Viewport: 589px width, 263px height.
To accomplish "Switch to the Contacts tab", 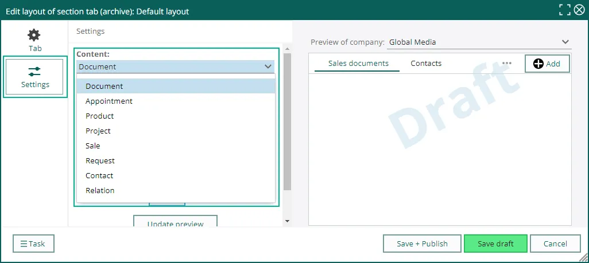I will [x=426, y=64].
